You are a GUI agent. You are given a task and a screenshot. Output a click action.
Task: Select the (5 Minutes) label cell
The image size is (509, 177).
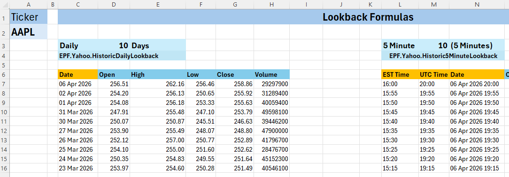click(x=477, y=45)
